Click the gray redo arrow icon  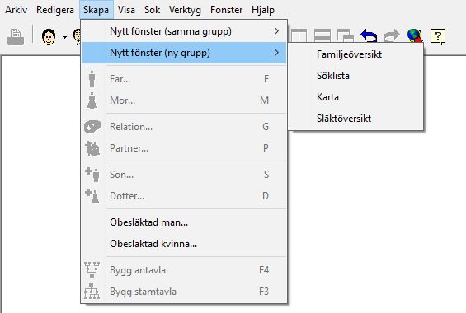(x=391, y=35)
